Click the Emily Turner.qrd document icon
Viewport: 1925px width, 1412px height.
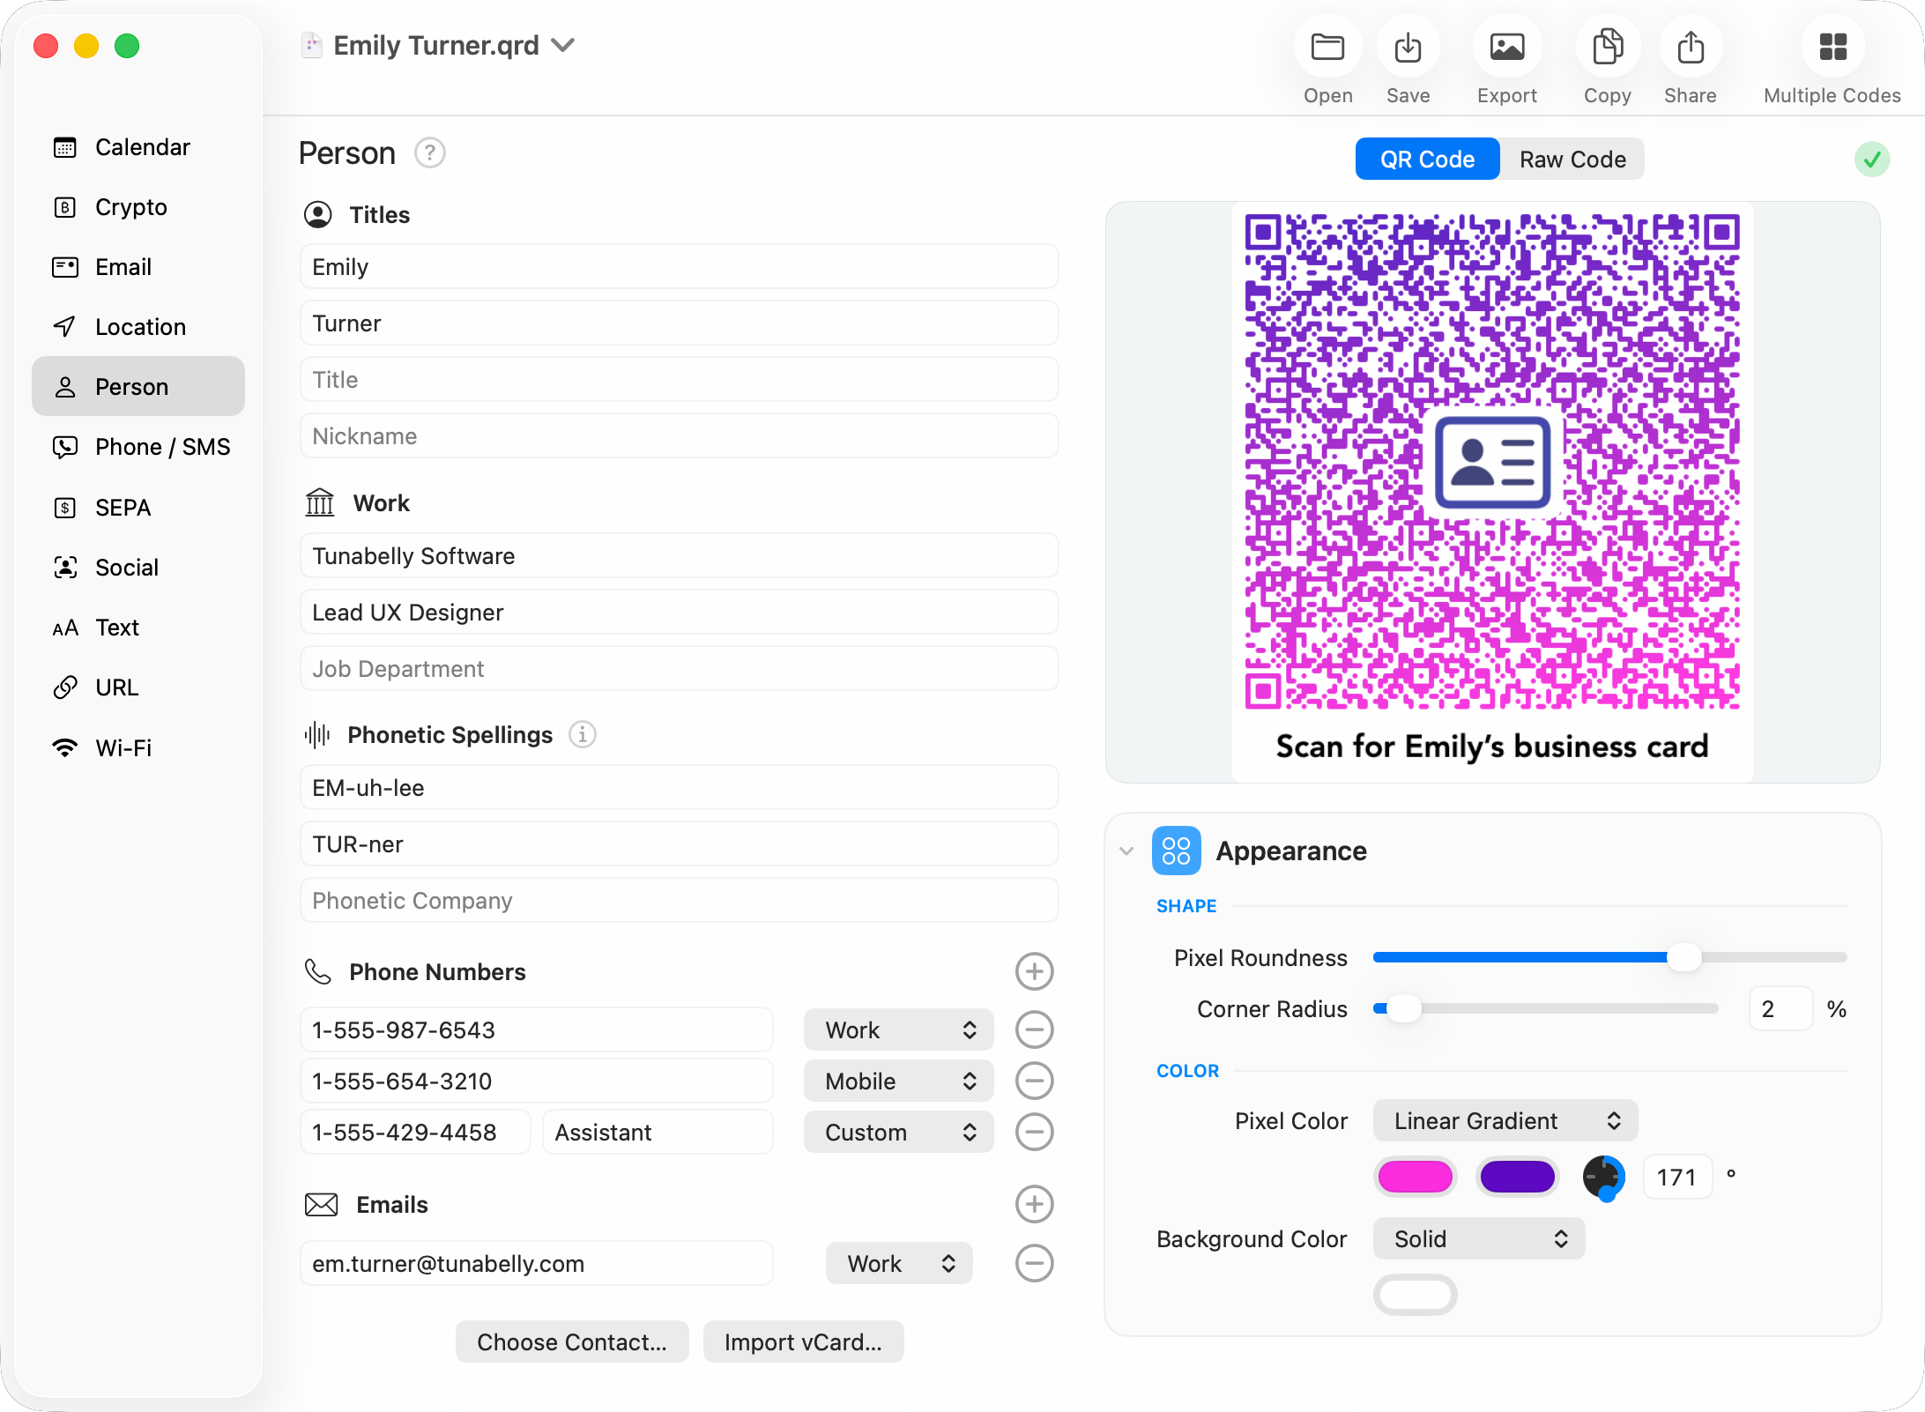click(311, 45)
